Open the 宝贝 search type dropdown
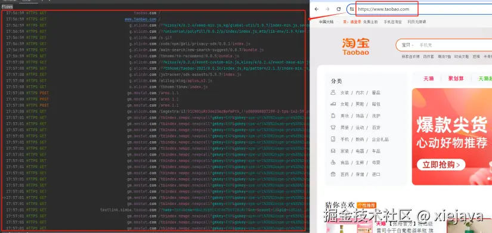 pyautogui.click(x=407, y=45)
